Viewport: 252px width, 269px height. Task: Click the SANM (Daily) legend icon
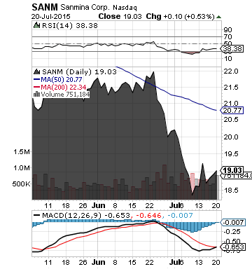click(36, 71)
